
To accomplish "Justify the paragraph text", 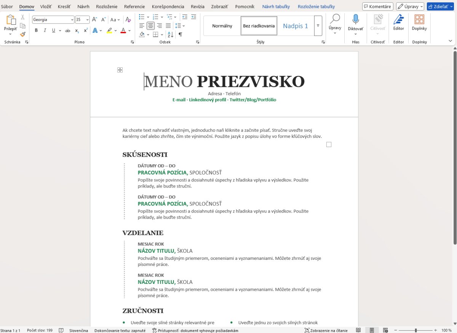I will click(168, 26).
